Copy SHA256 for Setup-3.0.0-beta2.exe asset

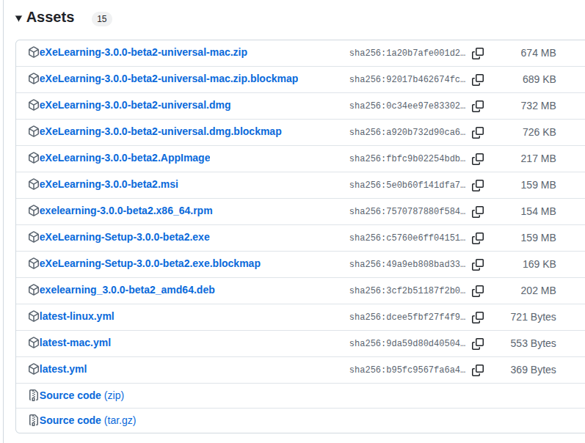tap(478, 238)
